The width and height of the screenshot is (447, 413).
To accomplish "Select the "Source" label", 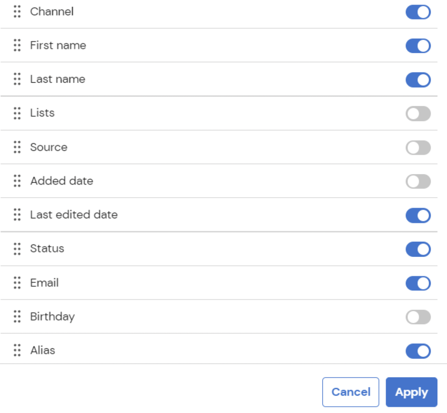I will [x=49, y=147].
